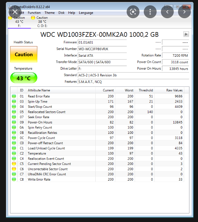
Task: Click the Standard field ACS-2 | ACS-3
Action: (133, 75)
